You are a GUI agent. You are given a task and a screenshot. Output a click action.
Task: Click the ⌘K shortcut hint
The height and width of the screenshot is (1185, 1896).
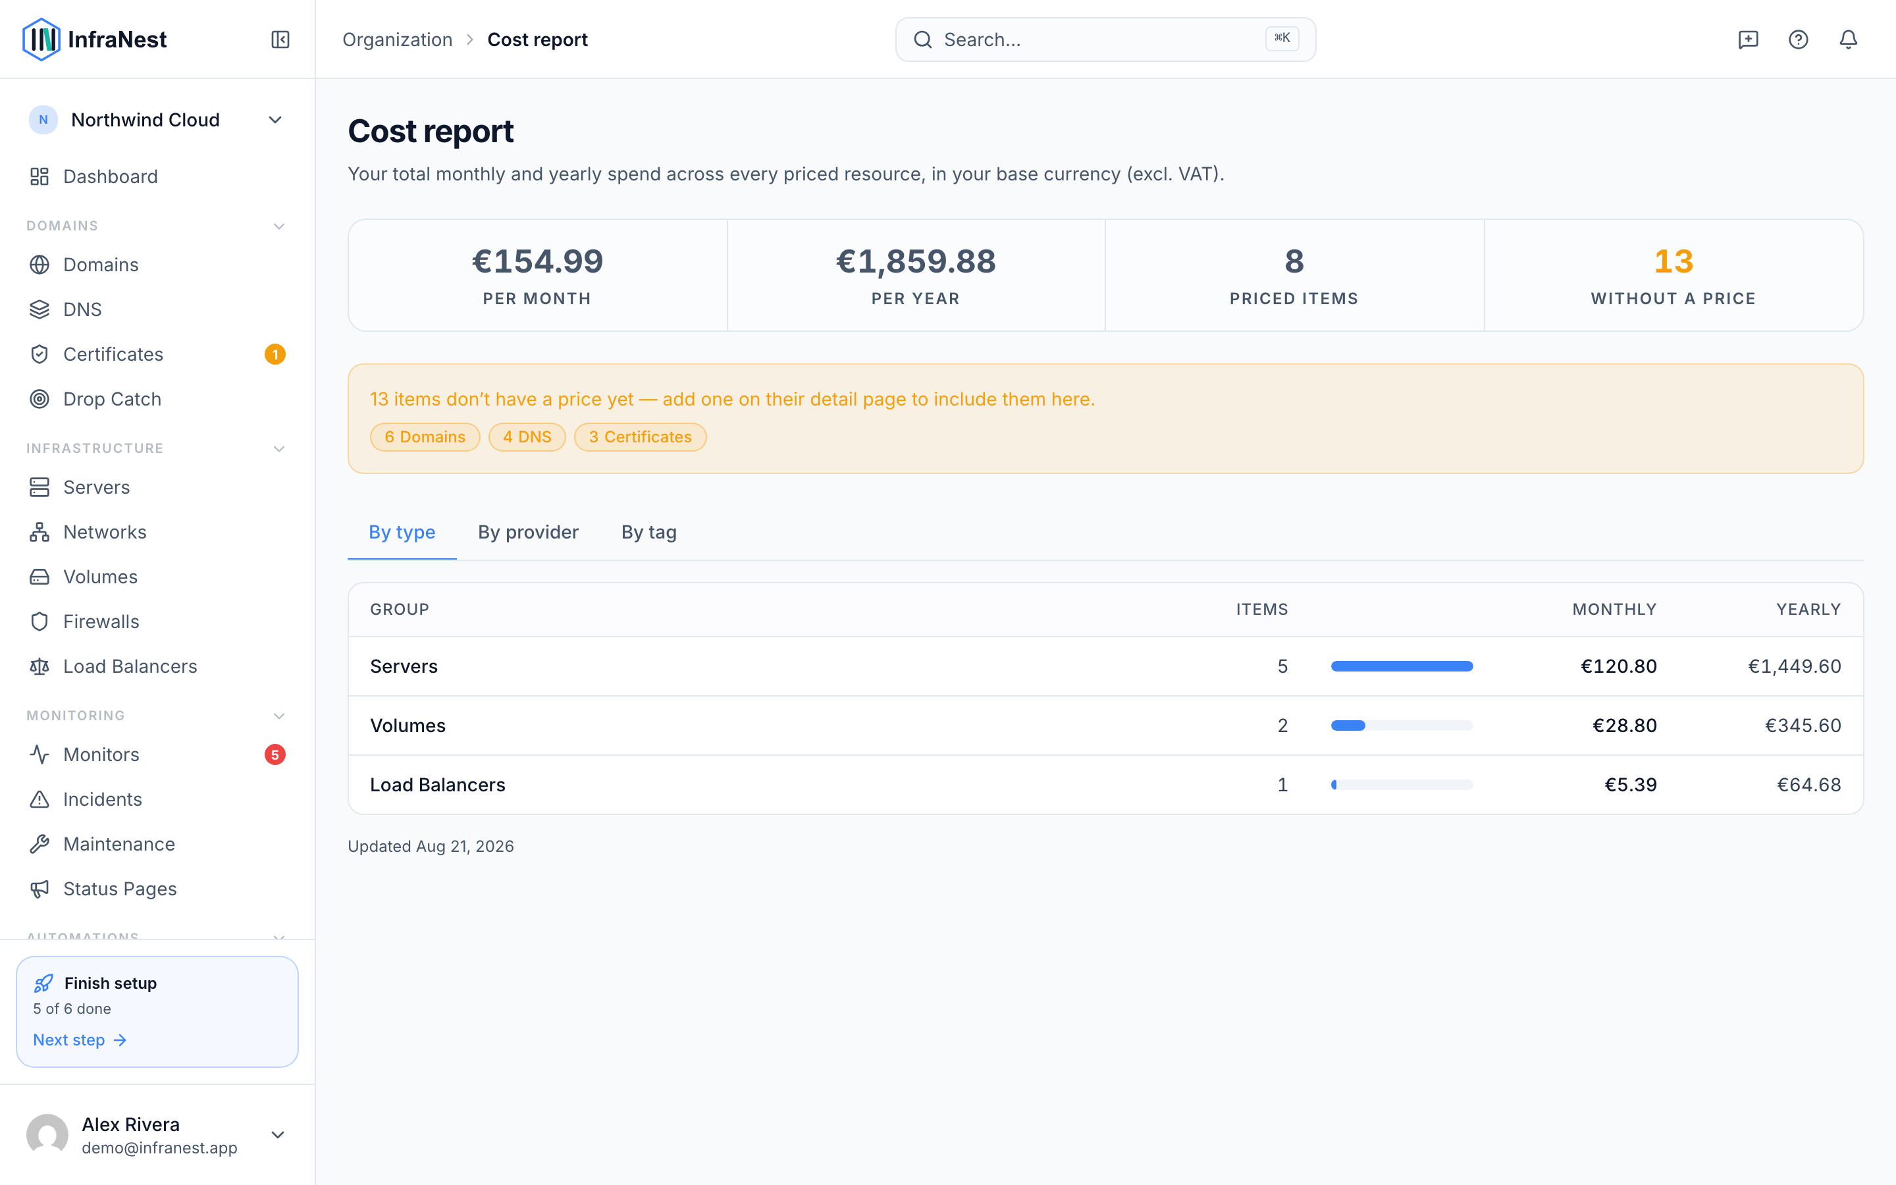click(x=1282, y=38)
